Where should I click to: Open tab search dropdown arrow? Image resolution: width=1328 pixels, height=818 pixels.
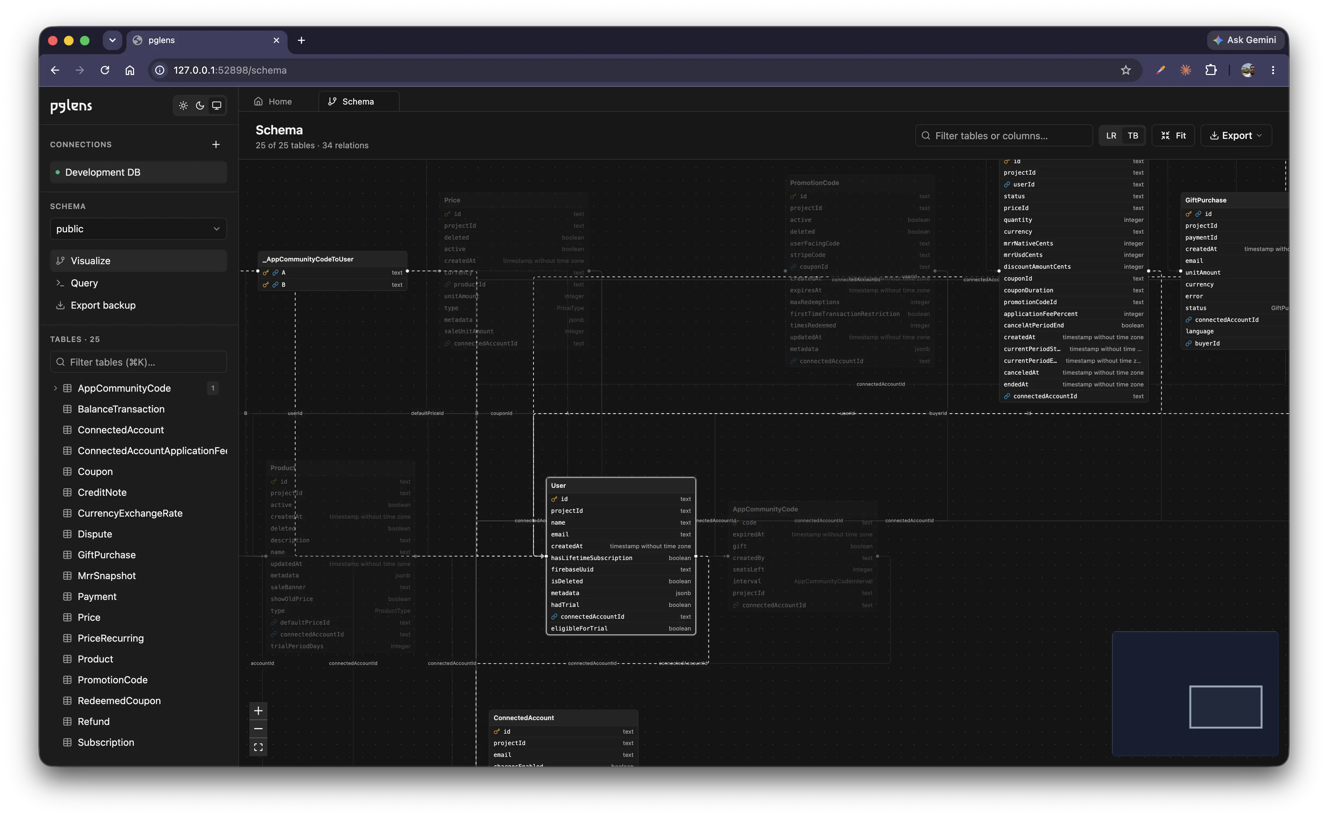click(x=113, y=40)
